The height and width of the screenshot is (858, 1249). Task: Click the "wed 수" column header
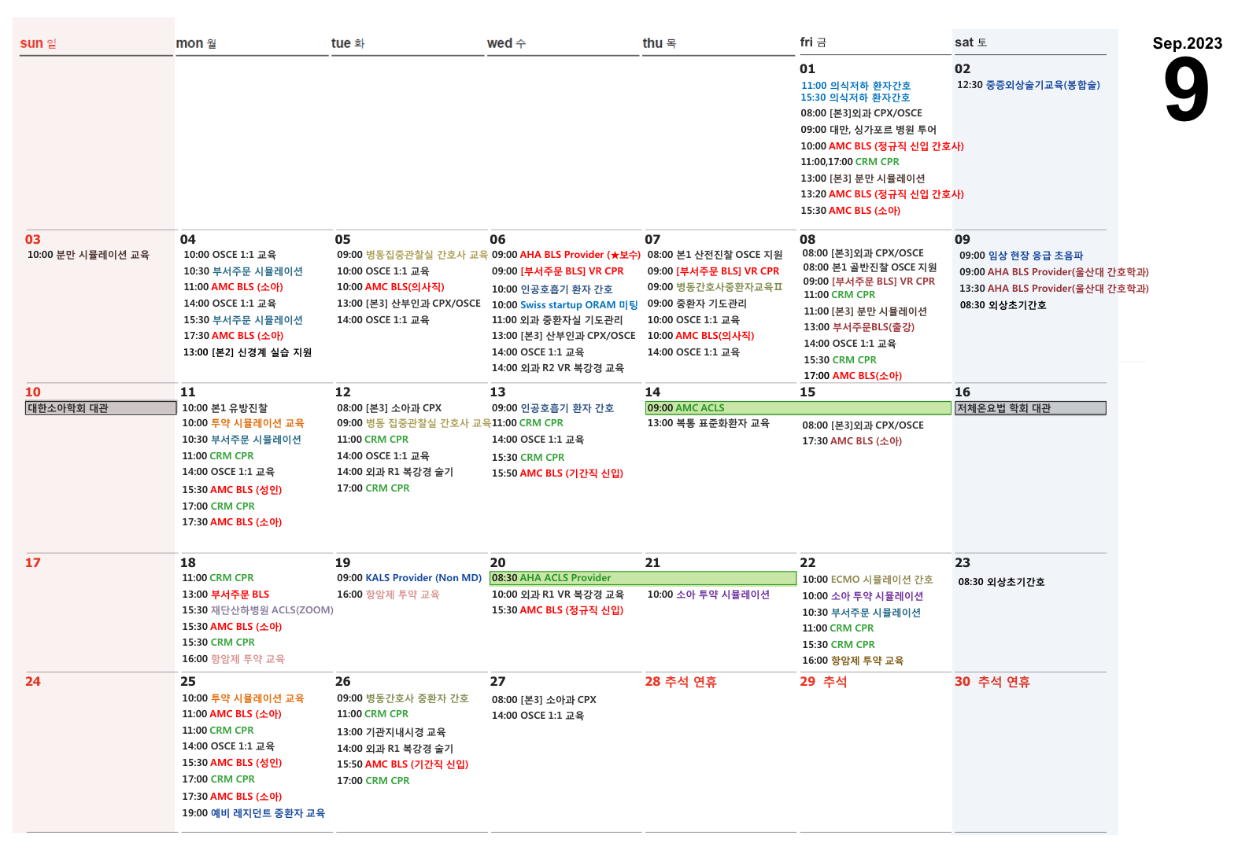coord(506,43)
